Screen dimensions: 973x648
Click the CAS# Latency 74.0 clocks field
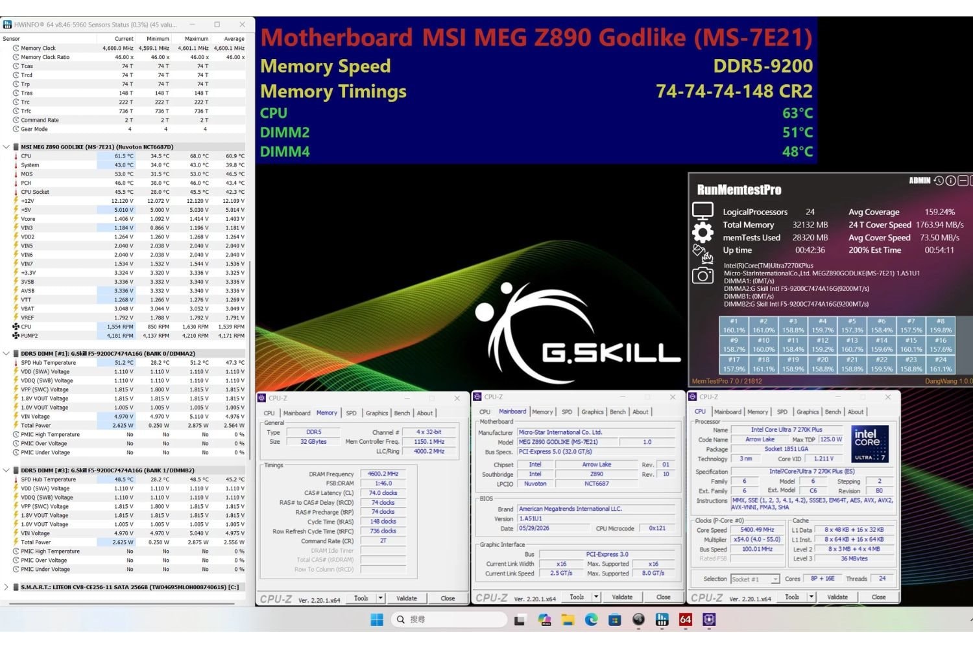[x=383, y=493]
